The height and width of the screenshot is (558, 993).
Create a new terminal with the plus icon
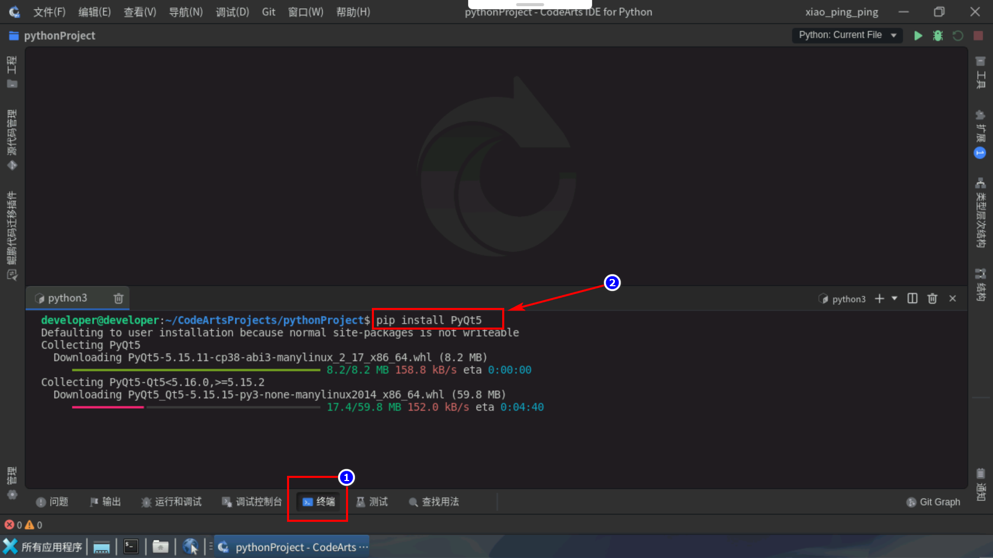(x=880, y=298)
